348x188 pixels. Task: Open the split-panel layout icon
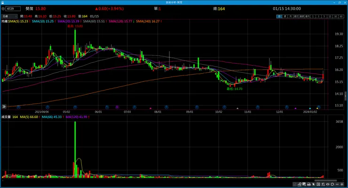pyautogui.click(x=318, y=184)
